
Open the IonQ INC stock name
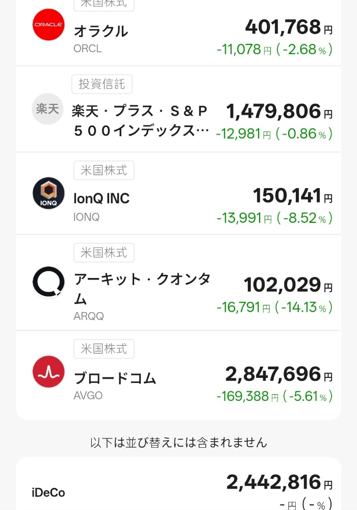102,198
